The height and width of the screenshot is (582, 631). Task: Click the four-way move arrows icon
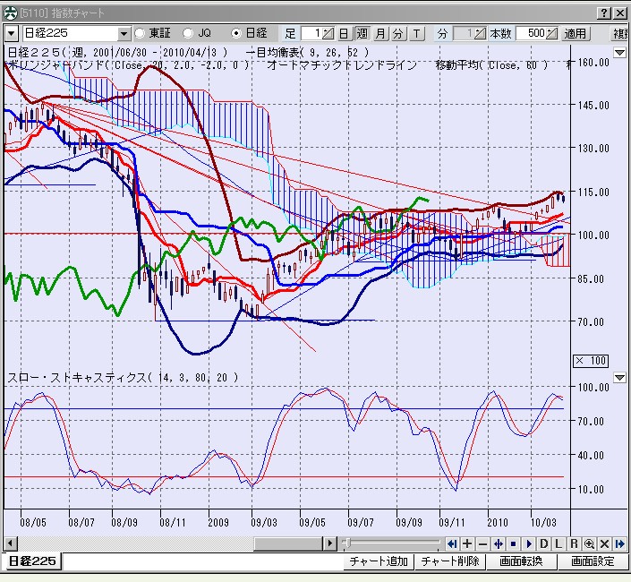click(498, 544)
